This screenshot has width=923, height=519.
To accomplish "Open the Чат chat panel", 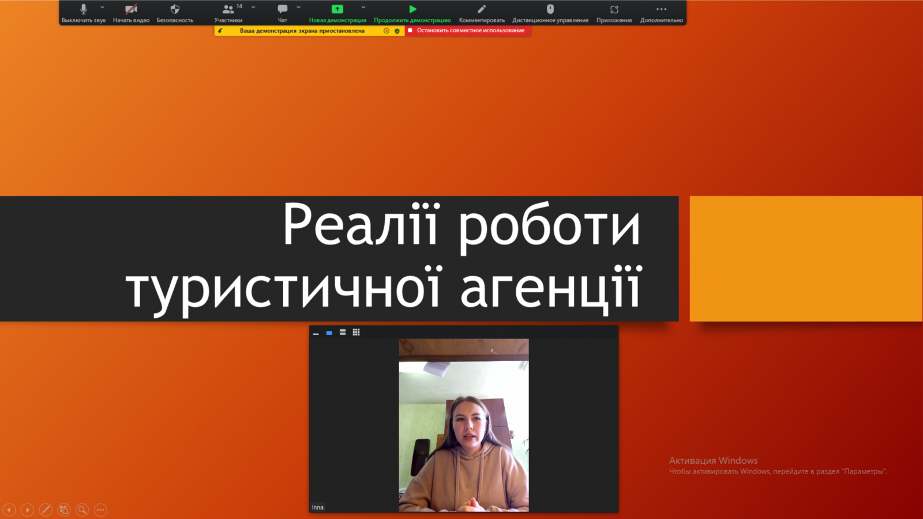I will [x=282, y=13].
